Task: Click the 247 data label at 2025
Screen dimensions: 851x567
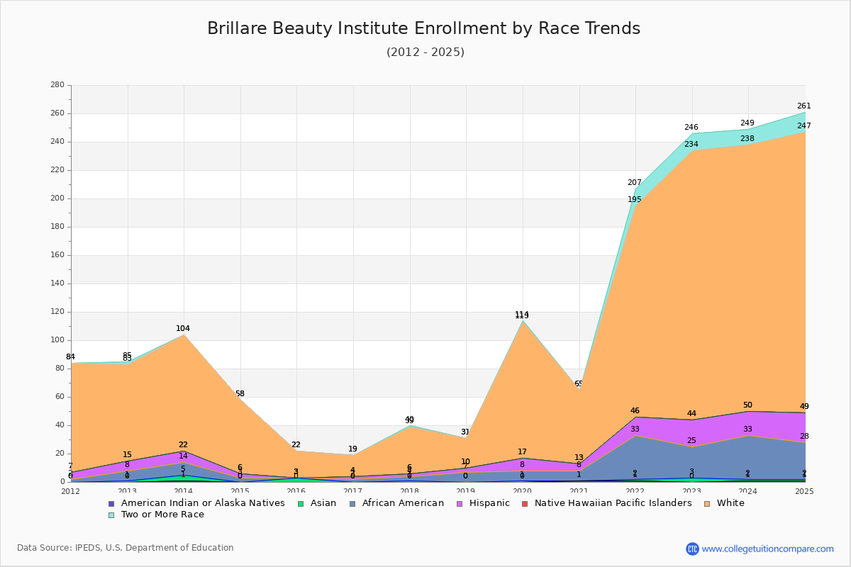Action: click(803, 126)
